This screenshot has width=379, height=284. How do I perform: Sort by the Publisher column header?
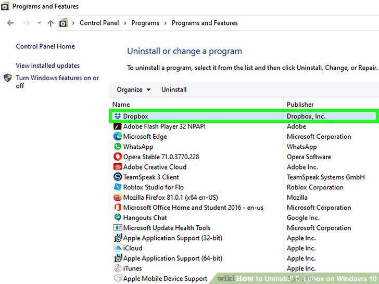tap(300, 105)
